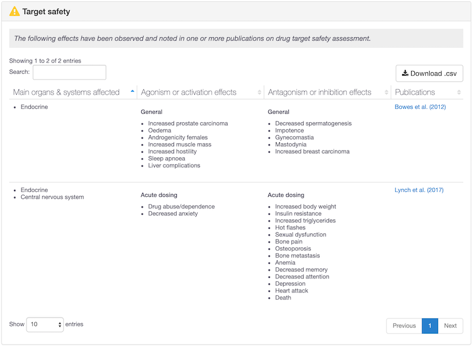The height and width of the screenshot is (346, 473).
Task: Open the Show entries count dropdown
Action: tap(45, 325)
